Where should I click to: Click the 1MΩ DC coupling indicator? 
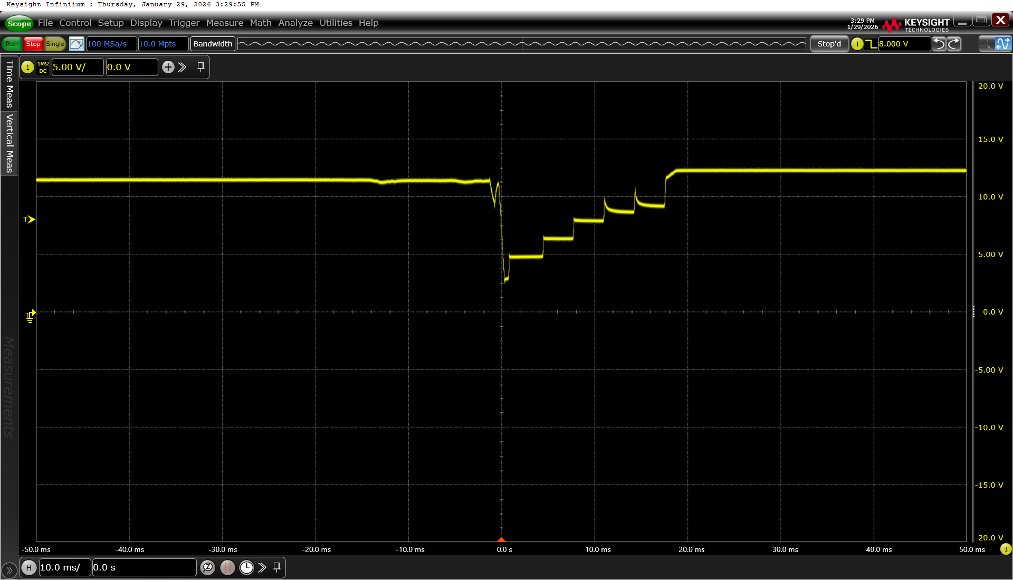coord(43,67)
